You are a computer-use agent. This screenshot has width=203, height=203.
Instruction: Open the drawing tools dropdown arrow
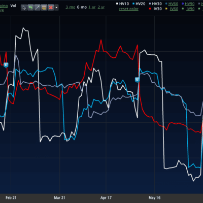click(56, 8)
